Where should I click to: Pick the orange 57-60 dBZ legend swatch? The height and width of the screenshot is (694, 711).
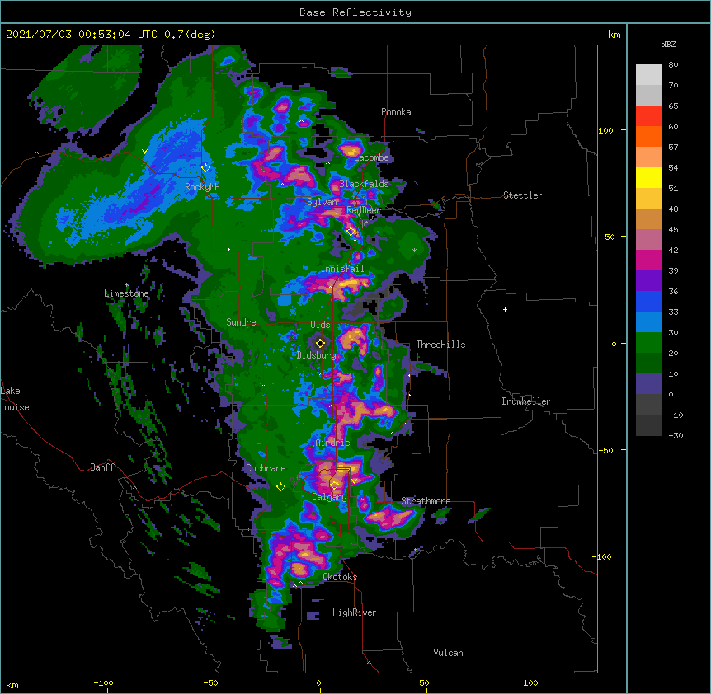(648, 136)
